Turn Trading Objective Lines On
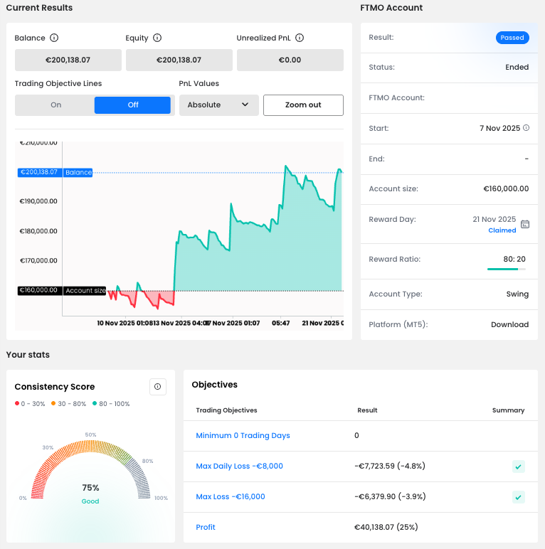 pos(55,105)
